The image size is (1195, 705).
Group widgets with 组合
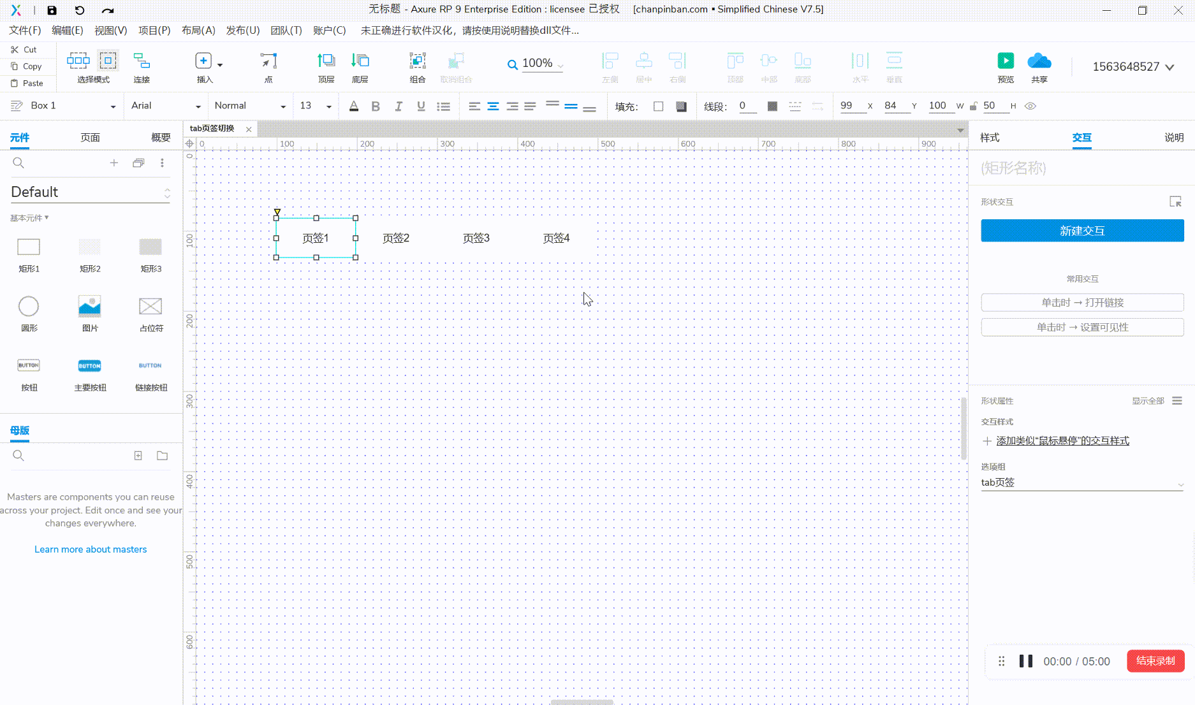coord(418,67)
